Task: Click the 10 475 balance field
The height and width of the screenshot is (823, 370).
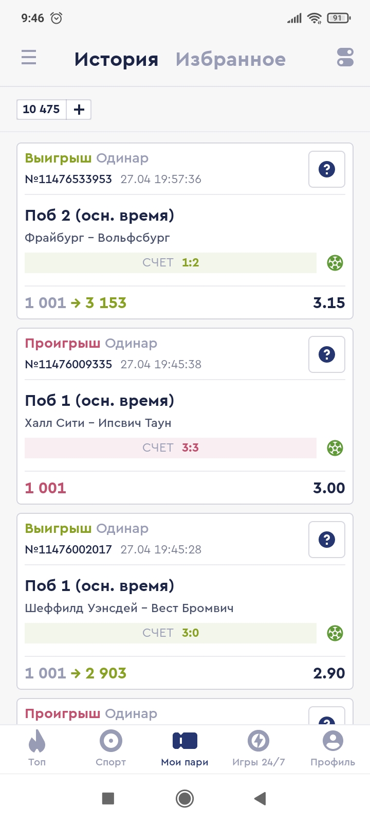Action: point(42,110)
